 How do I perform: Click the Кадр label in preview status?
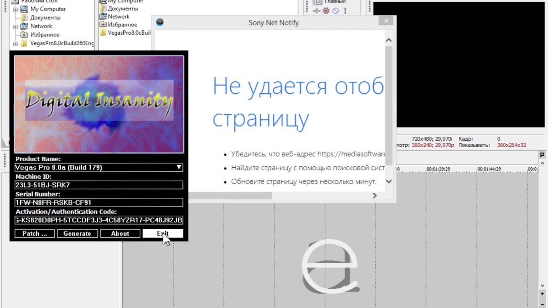(x=465, y=139)
